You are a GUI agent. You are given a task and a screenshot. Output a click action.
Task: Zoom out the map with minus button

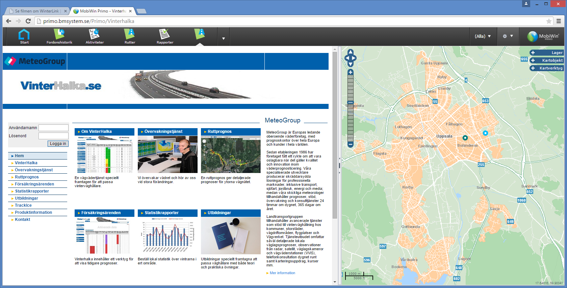[x=351, y=144]
